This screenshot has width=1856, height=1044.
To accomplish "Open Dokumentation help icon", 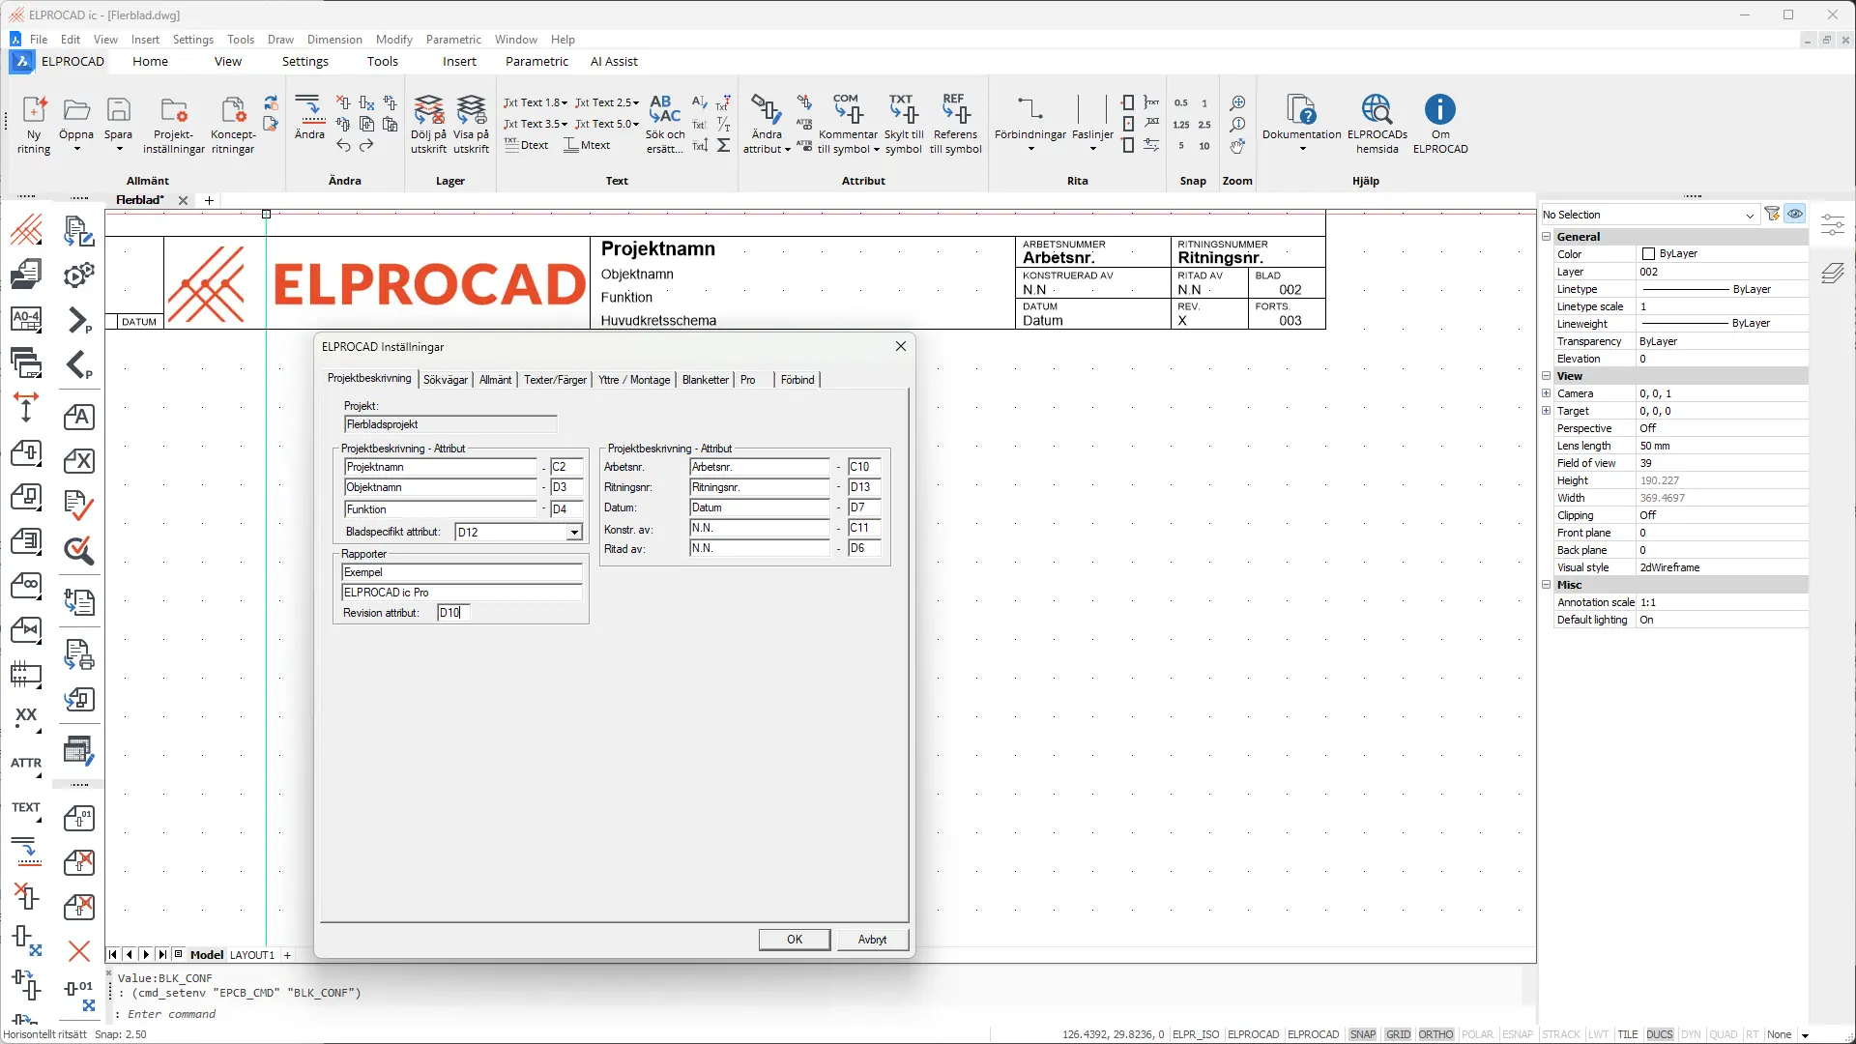I will pos(1301,110).
